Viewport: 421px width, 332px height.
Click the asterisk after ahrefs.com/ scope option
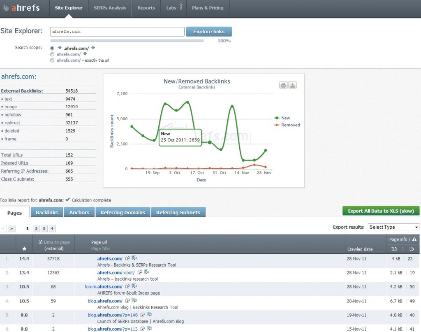pos(85,54)
